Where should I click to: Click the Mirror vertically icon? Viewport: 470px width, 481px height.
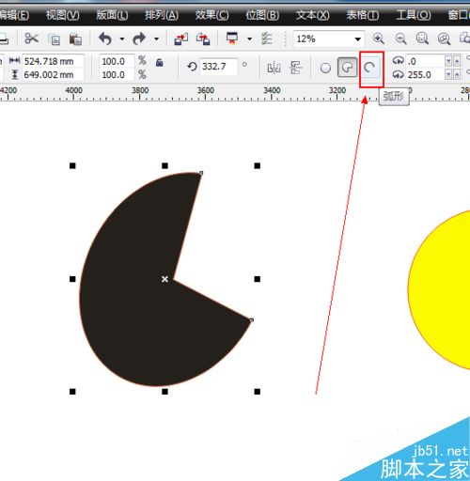point(296,68)
